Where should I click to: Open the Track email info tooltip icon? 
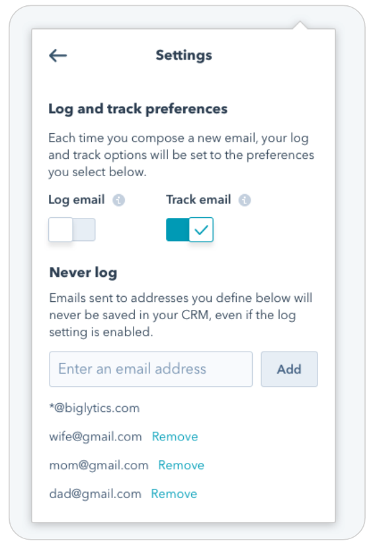(245, 200)
